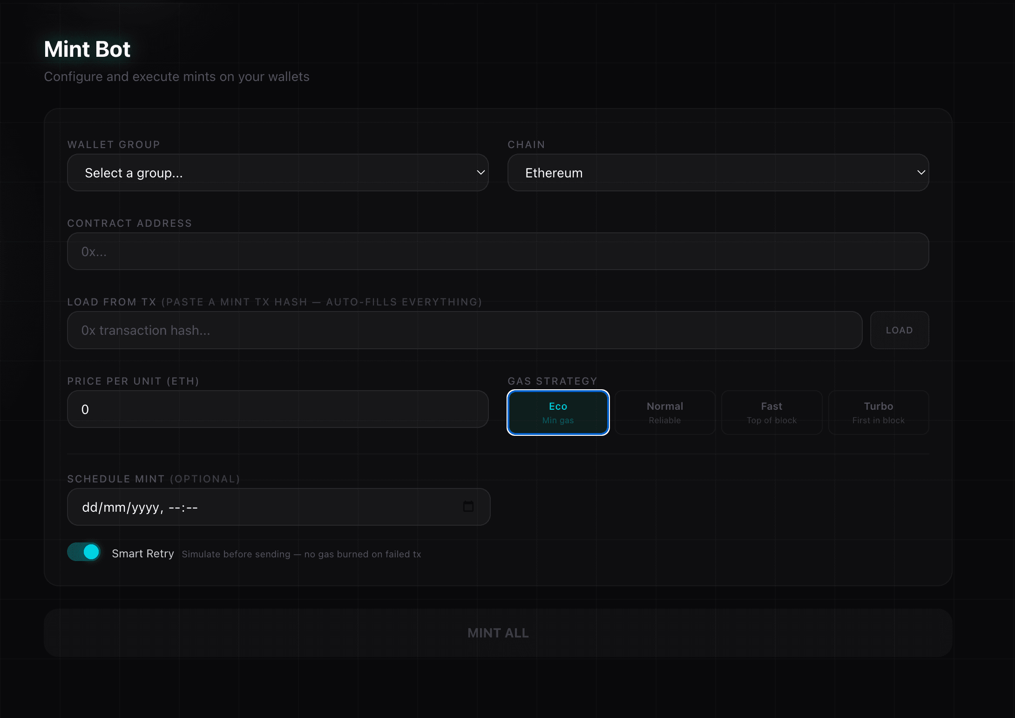Click the Price Per Unit field
This screenshot has height=718, width=1015.
click(277, 409)
